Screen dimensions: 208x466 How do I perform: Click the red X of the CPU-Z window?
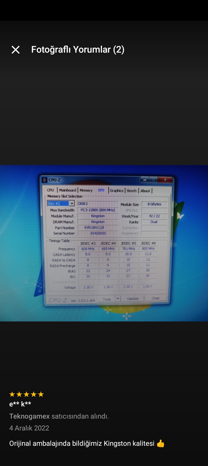click(x=165, y=180)
